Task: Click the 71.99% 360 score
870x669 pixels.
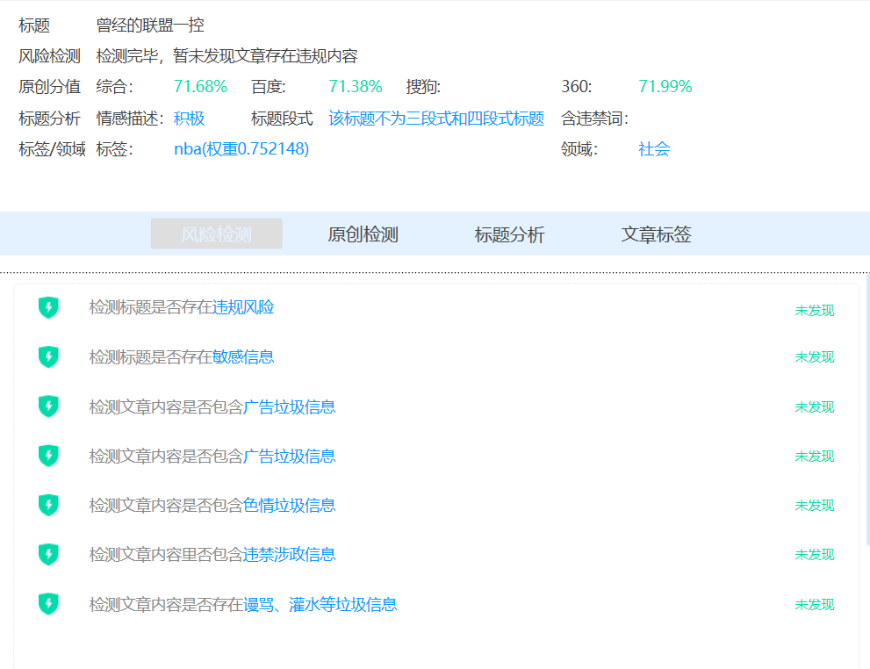Action: coord(665,87)
